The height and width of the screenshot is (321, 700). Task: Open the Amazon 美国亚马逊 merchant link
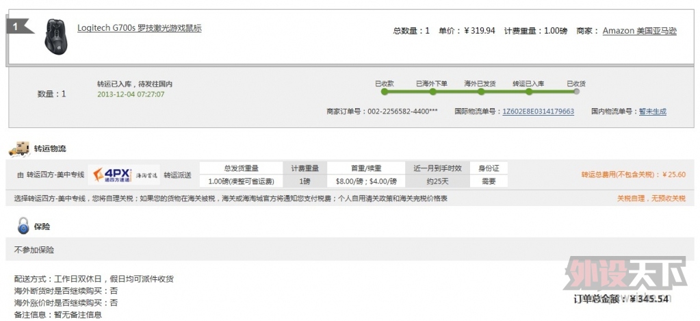(639, 31)
